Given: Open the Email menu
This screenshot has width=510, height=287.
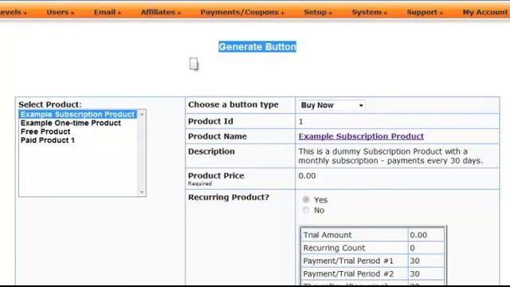Looking at the screenshot, I should 108,13.
